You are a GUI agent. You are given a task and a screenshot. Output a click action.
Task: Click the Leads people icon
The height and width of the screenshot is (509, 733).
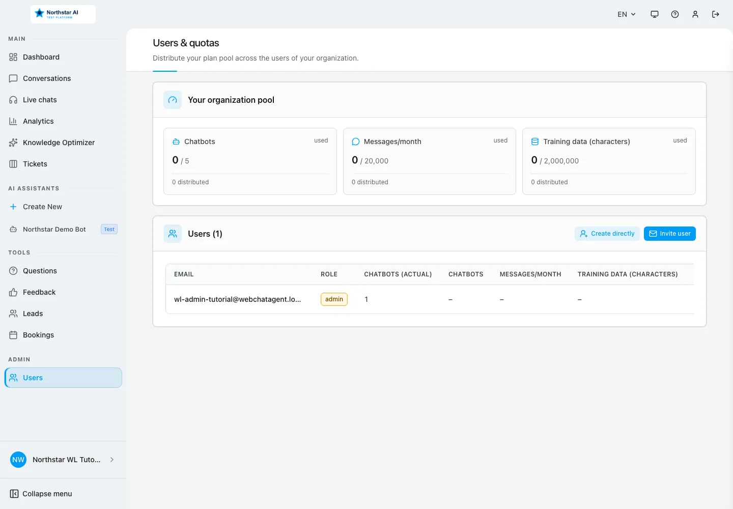(x=13, y=314)
